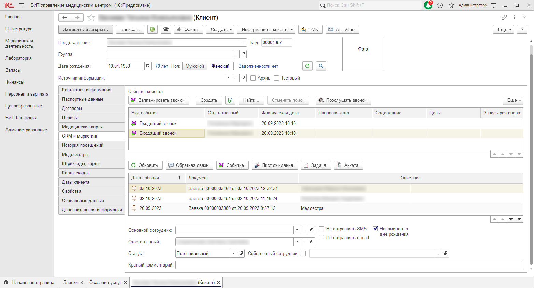The width and height of the screenshot is (534, 288).
Task: Click the green WhatsApp messenger icon
Action: 153,30
